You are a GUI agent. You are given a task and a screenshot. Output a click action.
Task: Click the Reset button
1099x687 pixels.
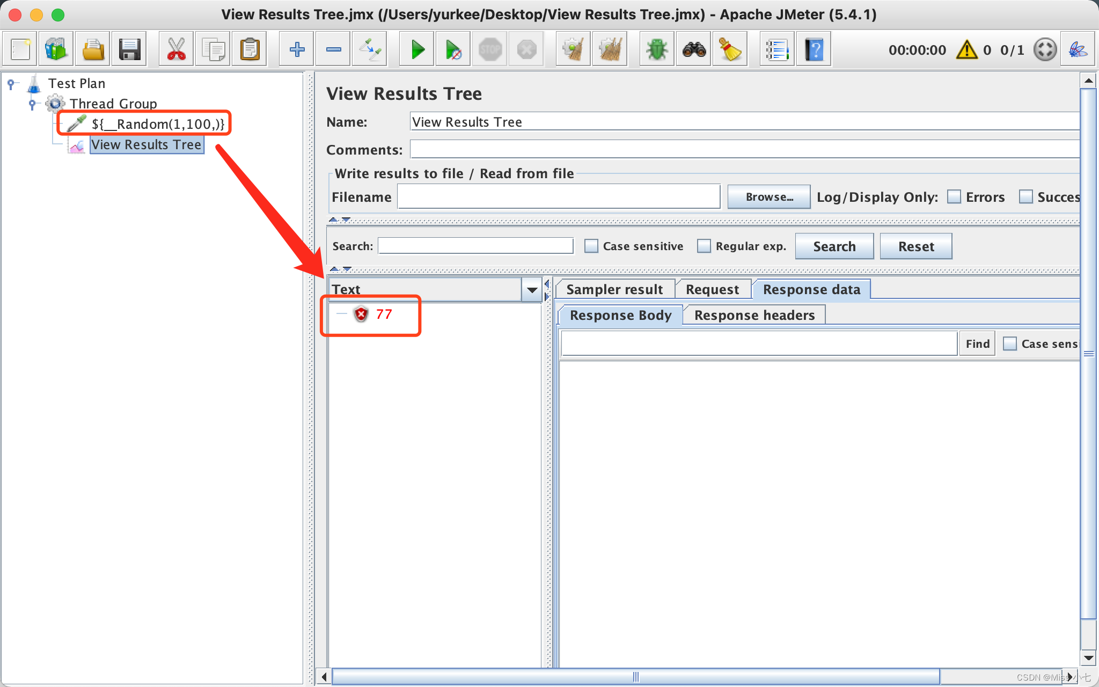pos(916,246)
